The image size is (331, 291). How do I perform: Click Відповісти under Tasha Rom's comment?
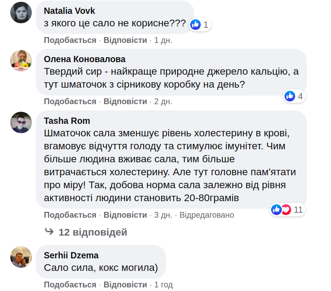click(x=125, y=215)
